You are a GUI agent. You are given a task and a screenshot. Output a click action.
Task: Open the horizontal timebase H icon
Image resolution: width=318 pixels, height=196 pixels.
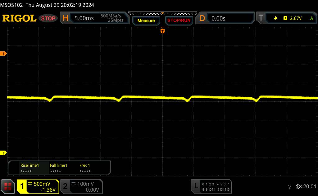[65, 18]
